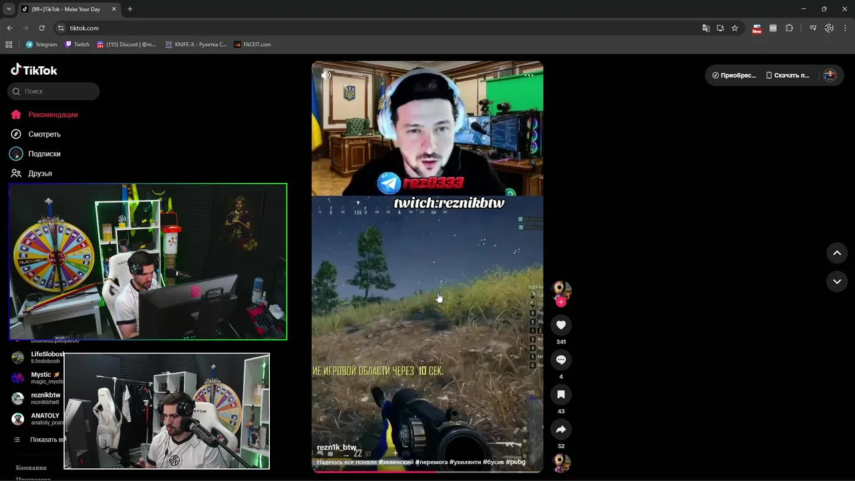Open the sound disc below share count
Viewport: 855px width, 481px height.
click(562, 463)
